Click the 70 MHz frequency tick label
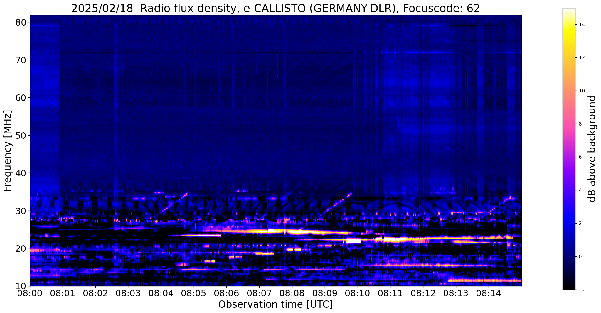This screenshot has height=313, width=601. [x=21, y=60]
